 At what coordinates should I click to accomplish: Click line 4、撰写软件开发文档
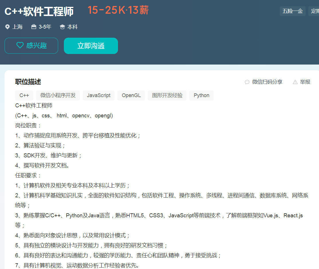click(x=43, y=166)
